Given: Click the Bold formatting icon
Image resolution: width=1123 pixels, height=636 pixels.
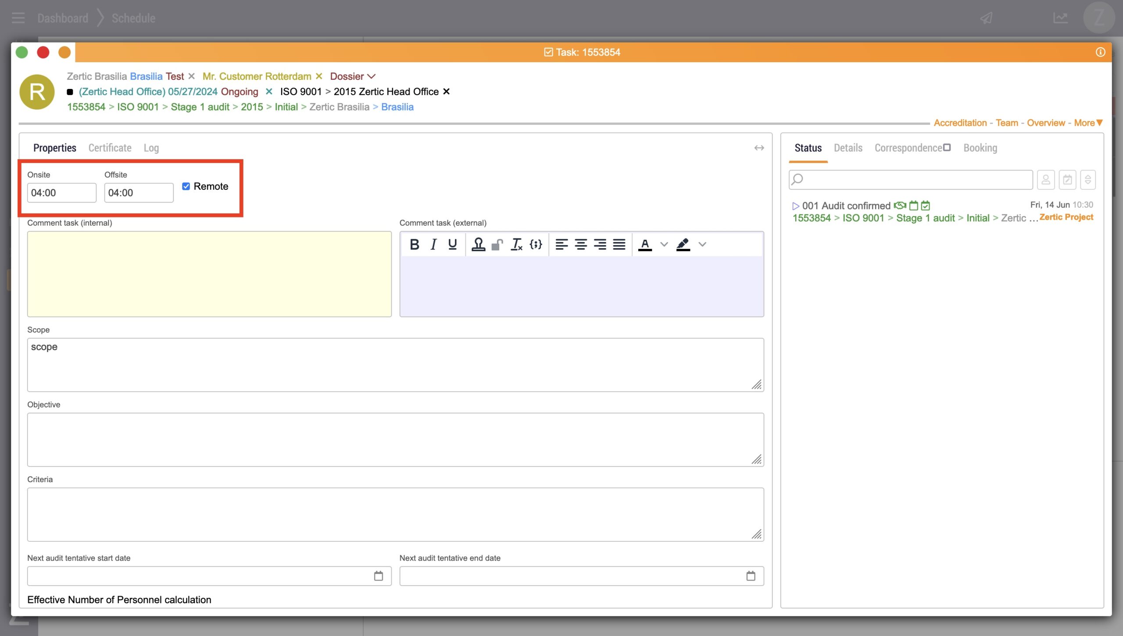Looking at the screenshot, I should click(x=414, y=244).
